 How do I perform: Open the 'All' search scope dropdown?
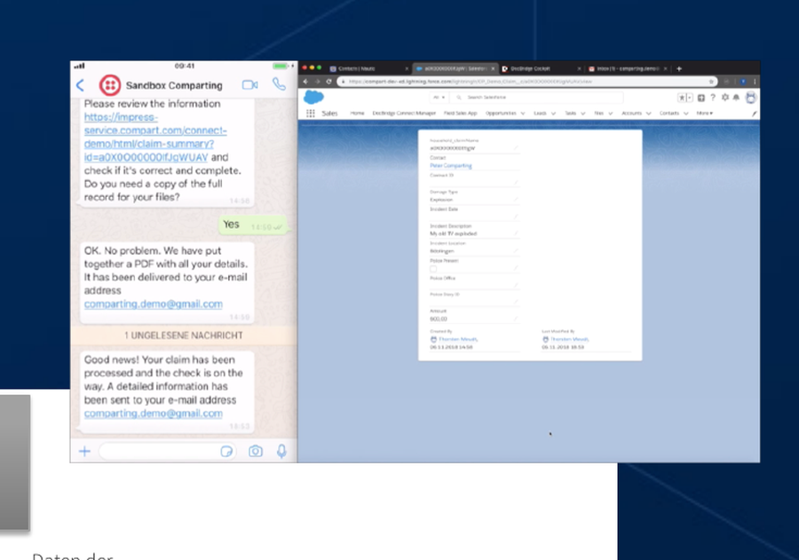point(439,97)
